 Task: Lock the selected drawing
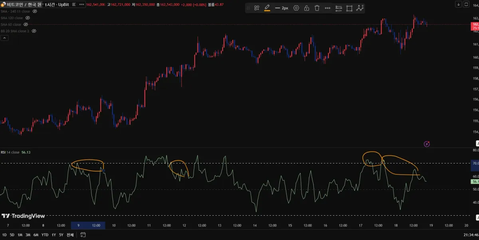click(x=307, y=8)
